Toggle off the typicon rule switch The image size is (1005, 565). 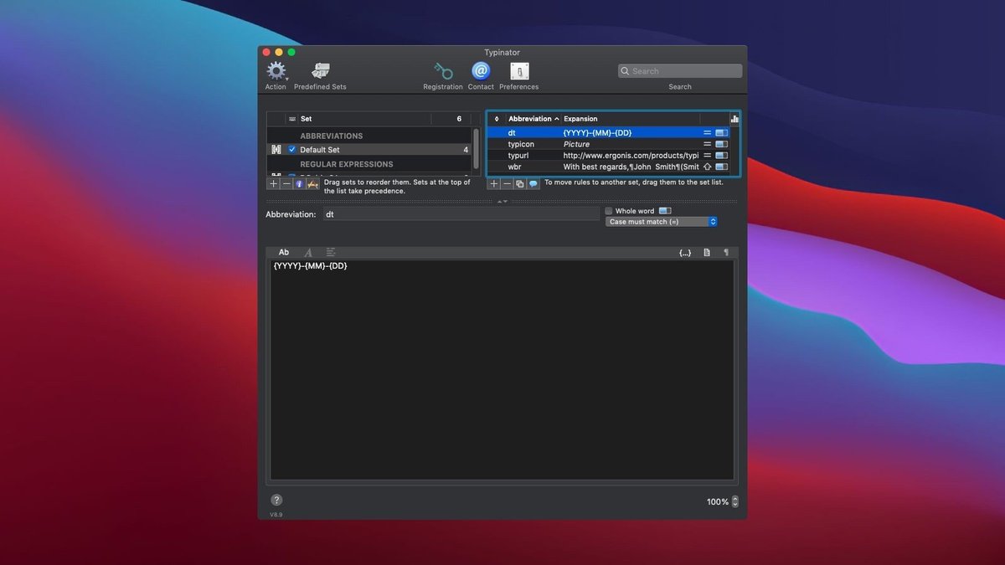tap(722, 143)
